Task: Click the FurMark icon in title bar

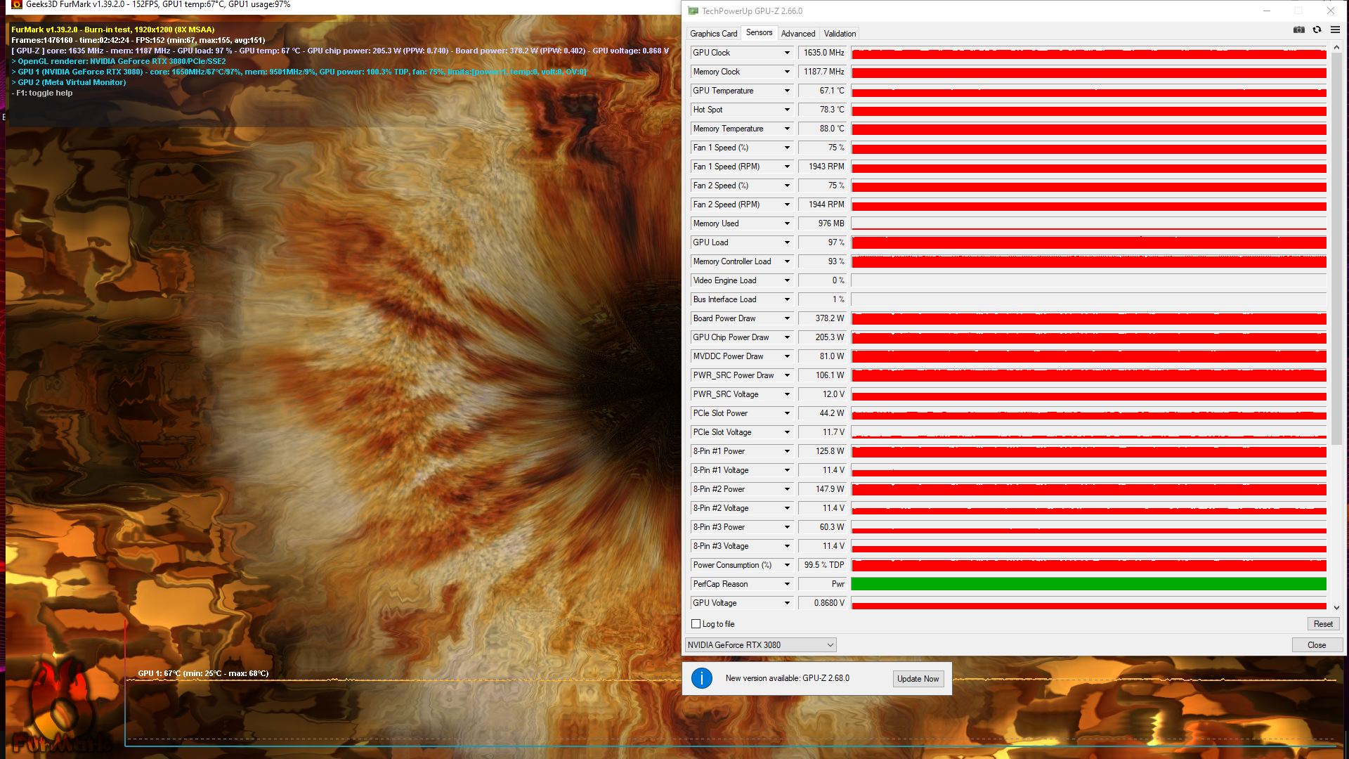Action: tap(17, 4)
